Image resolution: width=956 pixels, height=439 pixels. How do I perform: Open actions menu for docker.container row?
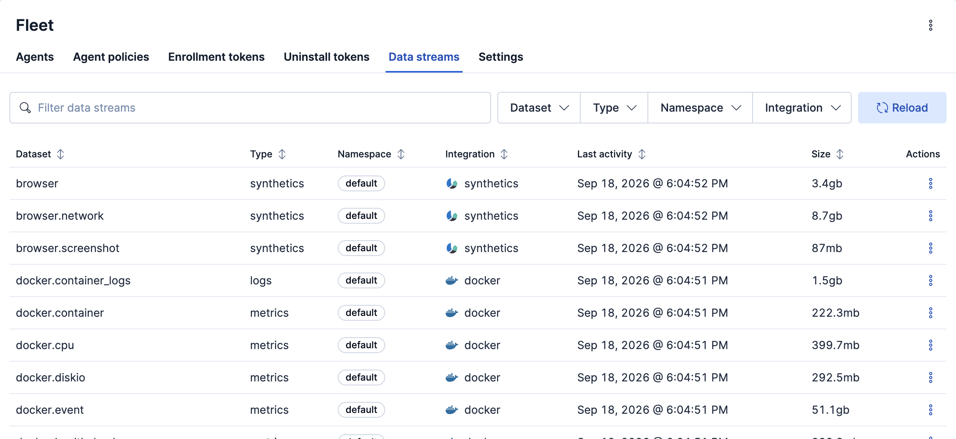click(930, 313)
